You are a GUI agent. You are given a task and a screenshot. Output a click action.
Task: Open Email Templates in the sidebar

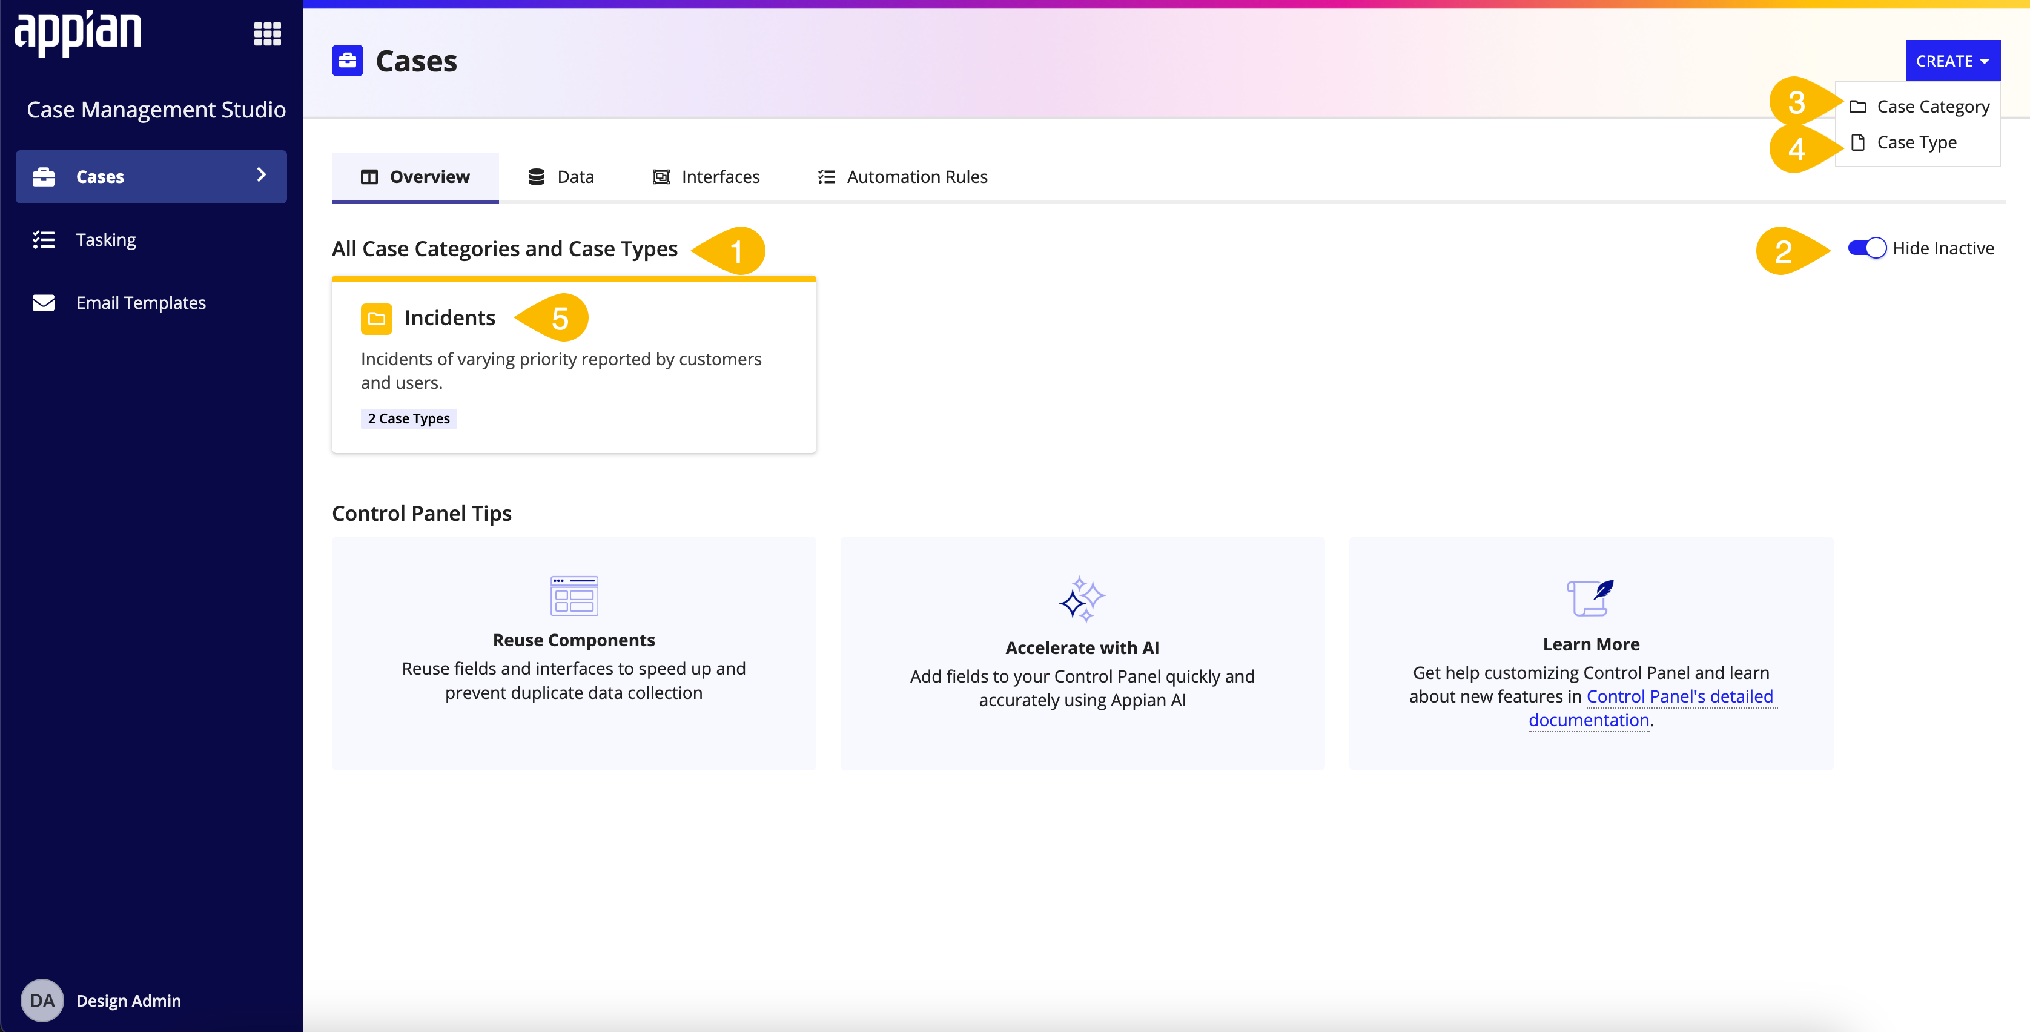click(x=151, y=302)
